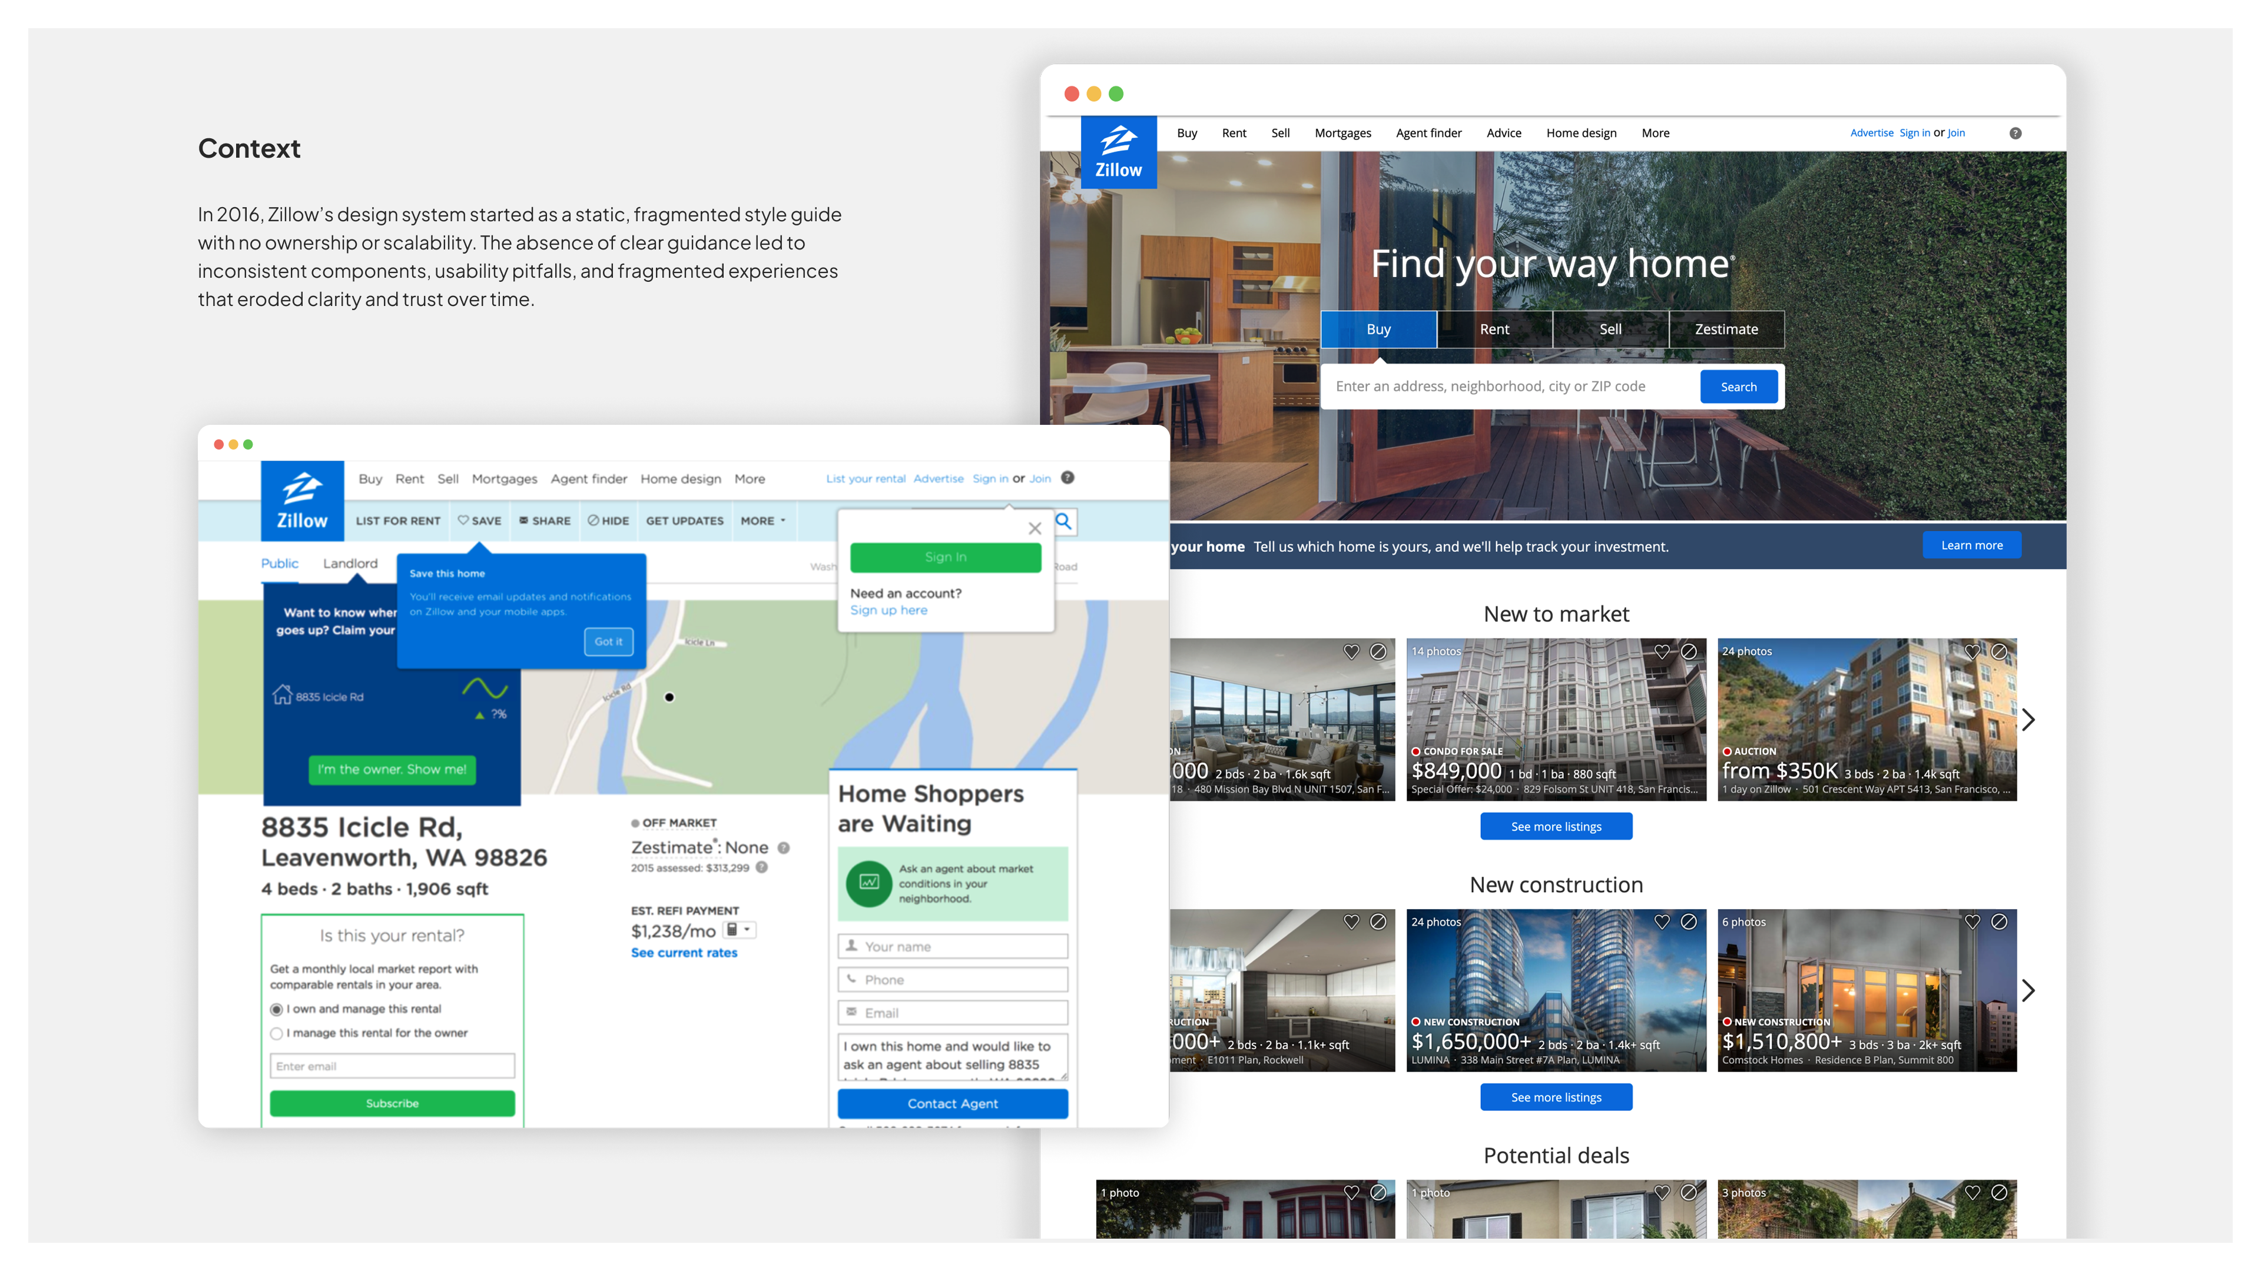Select the Zestimate search tab on hero
2261x1271 pixels.
tap(1726, 329)
